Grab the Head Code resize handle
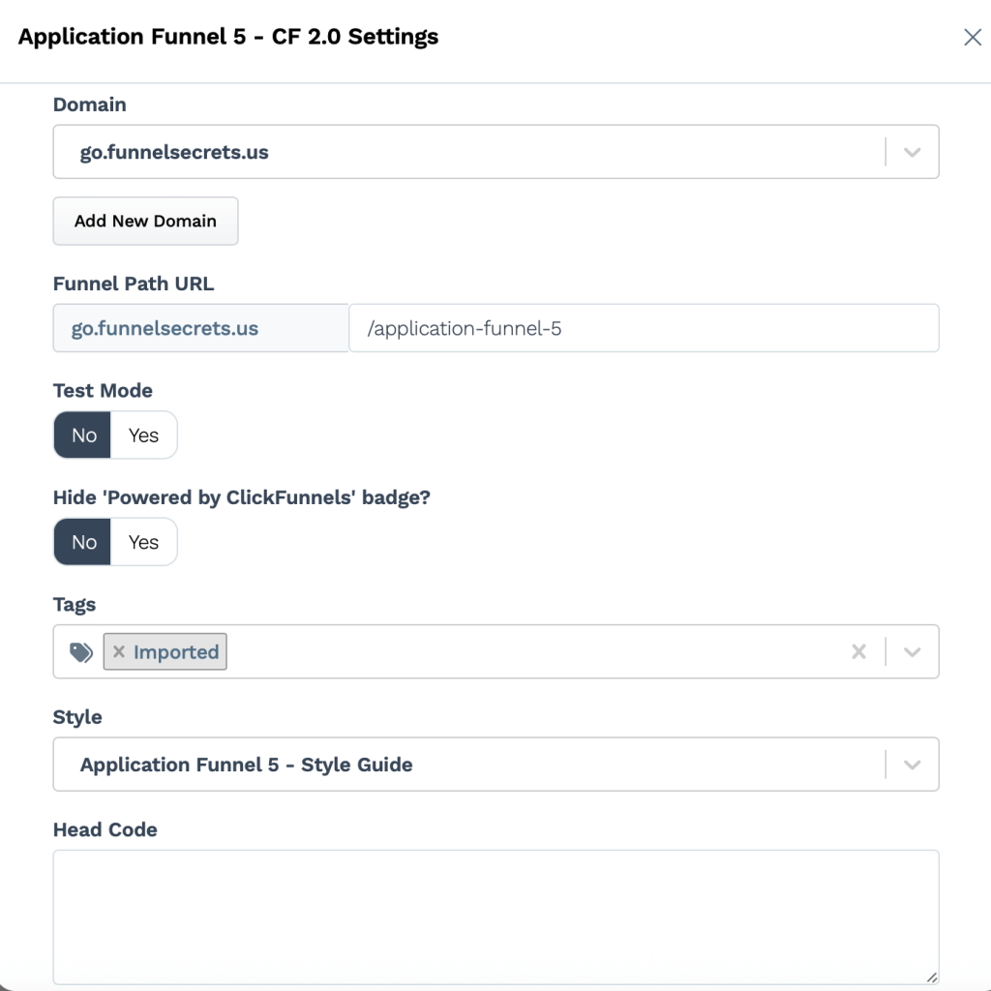This screenshot has height=991, width=991. tap(932, 977)
